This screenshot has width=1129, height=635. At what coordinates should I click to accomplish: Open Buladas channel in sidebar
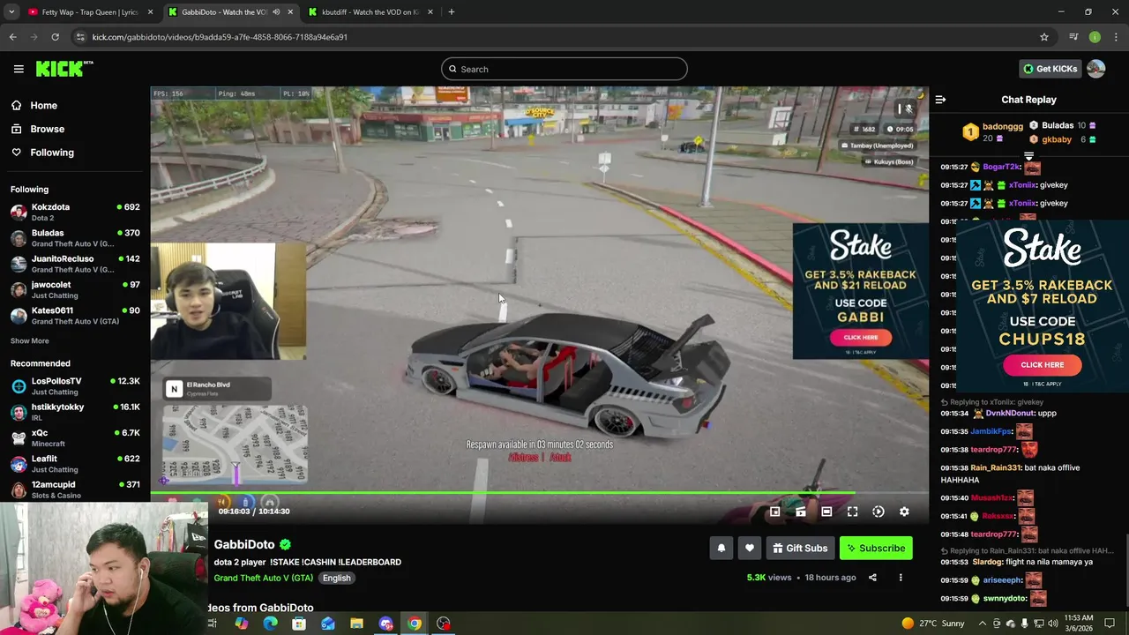tap(75, 238)
